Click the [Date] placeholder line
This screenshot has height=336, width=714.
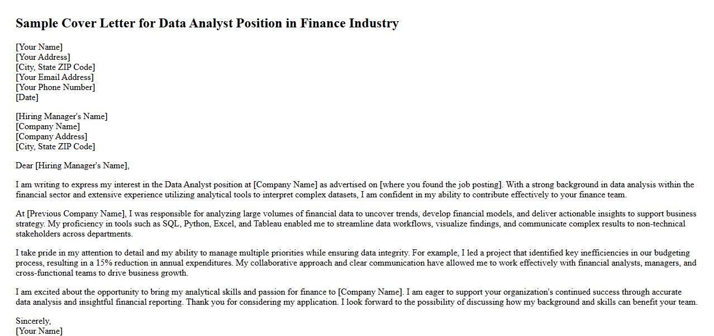click(x=27, y=97)
